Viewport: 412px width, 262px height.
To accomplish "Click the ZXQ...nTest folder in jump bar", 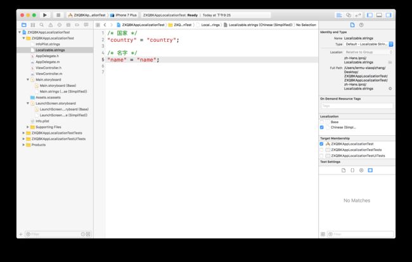I will (180, 25).
